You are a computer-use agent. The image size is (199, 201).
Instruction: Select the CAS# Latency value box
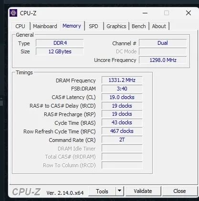pos(122,97)
